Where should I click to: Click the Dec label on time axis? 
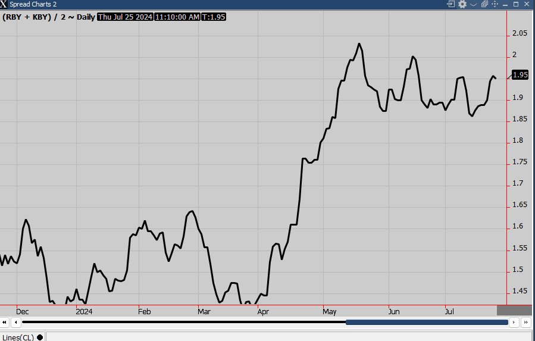coord(23,312)
